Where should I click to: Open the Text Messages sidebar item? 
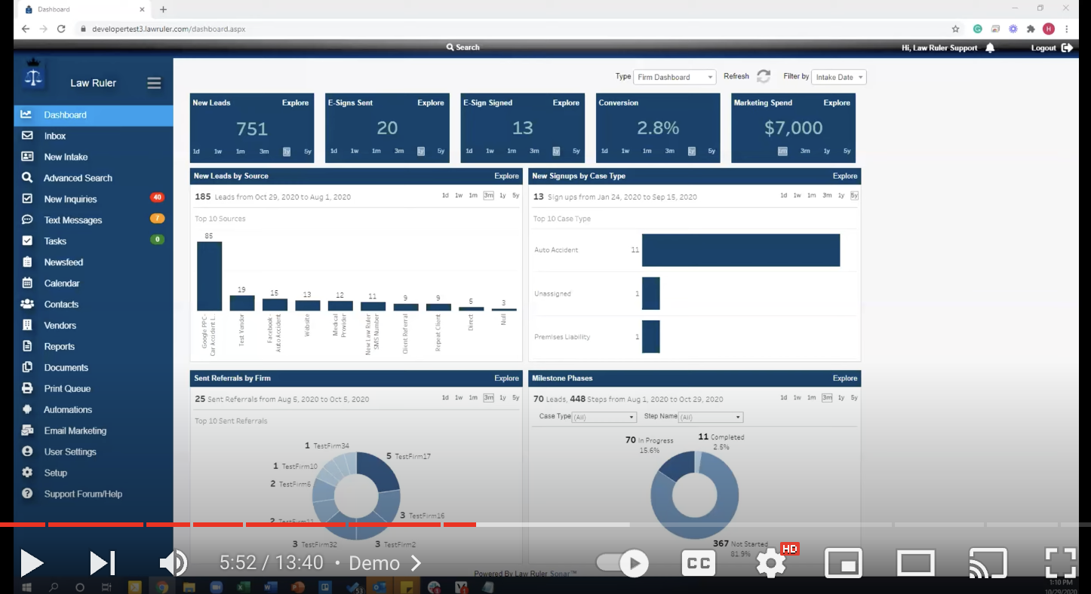(94, 220)
